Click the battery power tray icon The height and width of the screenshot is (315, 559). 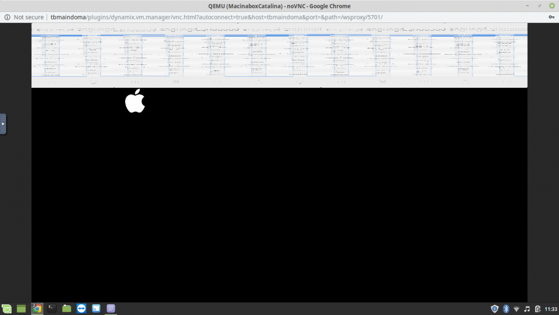(538, 309)
